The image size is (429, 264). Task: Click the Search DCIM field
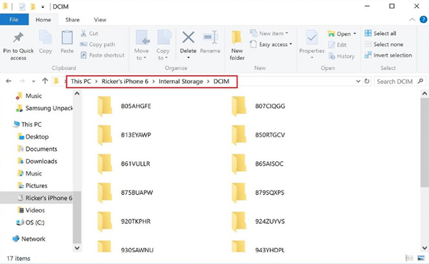[400, 82]
